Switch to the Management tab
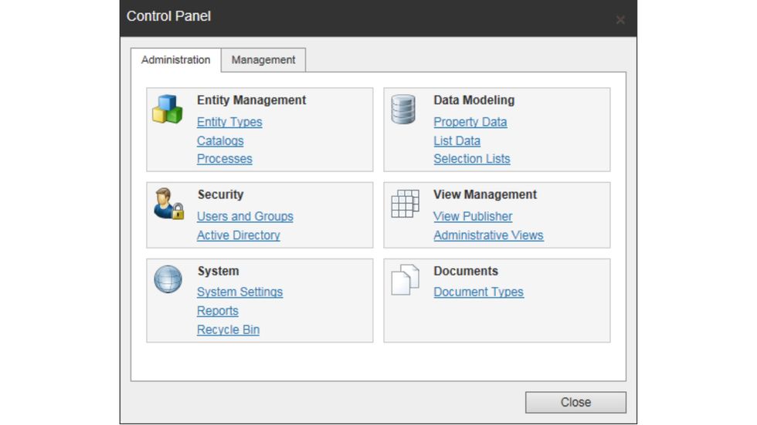Image resolution: width=757 pixels, height=425 pixels. [263, 60]
